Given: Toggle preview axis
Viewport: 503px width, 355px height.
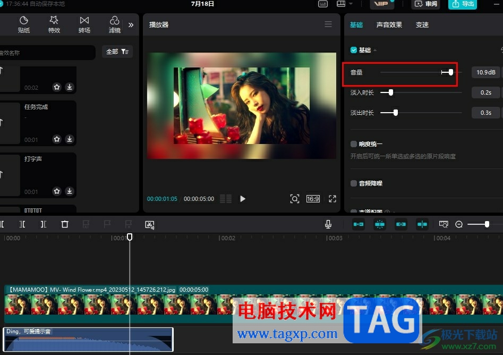Looking at the screenshot, I should coord(422,224).
